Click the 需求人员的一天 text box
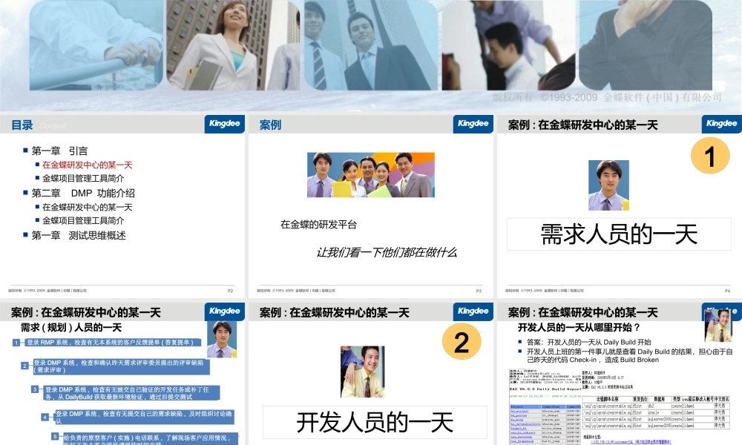Image resolution: width=742 pixels, height=445 pixels. coord(619,234)
